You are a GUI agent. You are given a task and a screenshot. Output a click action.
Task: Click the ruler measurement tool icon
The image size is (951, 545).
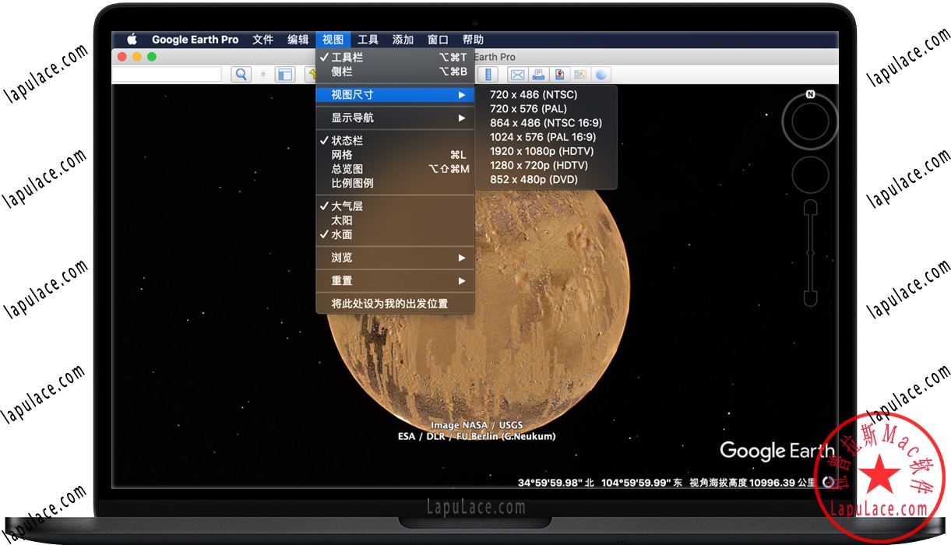pos(488,75)
